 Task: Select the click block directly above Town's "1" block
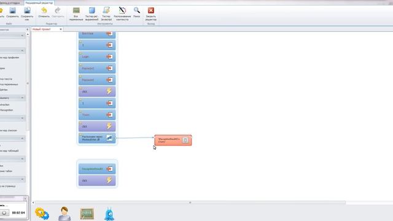[97, 91]
